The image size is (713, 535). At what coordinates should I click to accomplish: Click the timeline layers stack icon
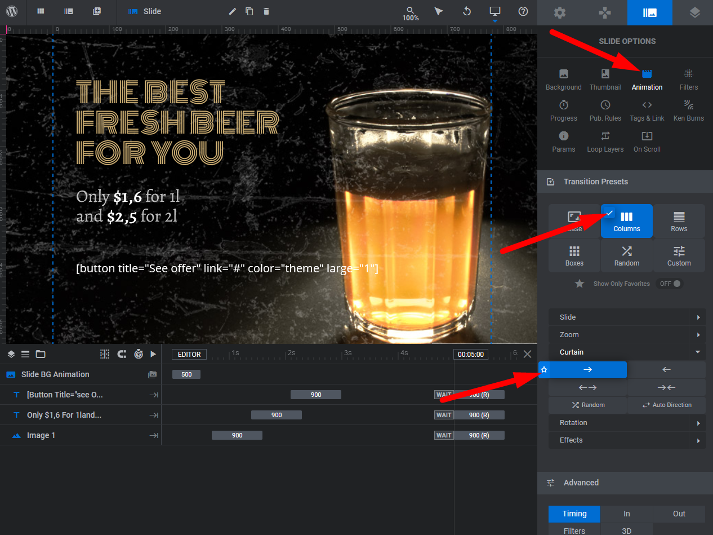click(x=11, y=354)
